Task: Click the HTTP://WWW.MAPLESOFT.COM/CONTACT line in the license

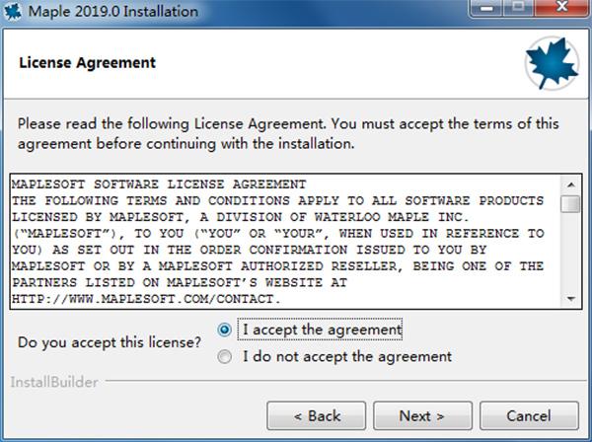Action: [146, 299]
